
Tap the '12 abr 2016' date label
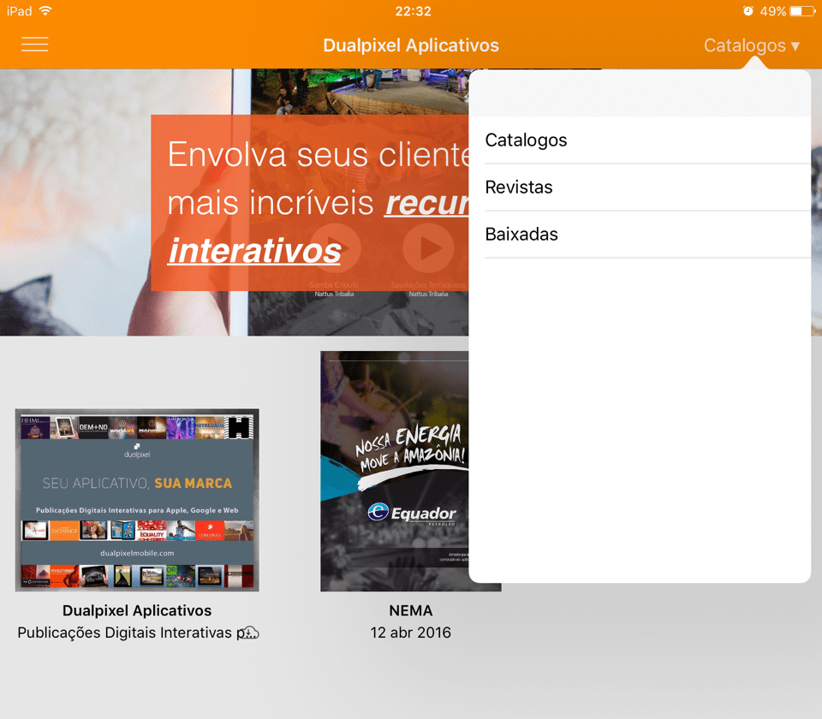pos(410,633)
